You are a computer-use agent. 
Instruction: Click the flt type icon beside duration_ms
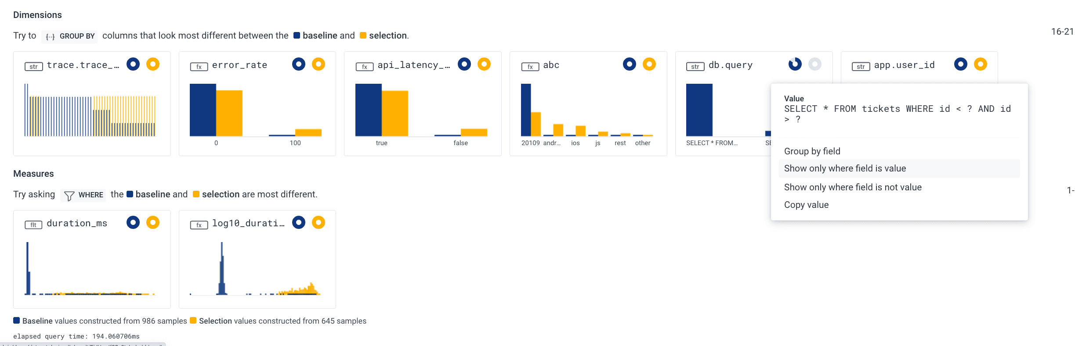(33, 225)
